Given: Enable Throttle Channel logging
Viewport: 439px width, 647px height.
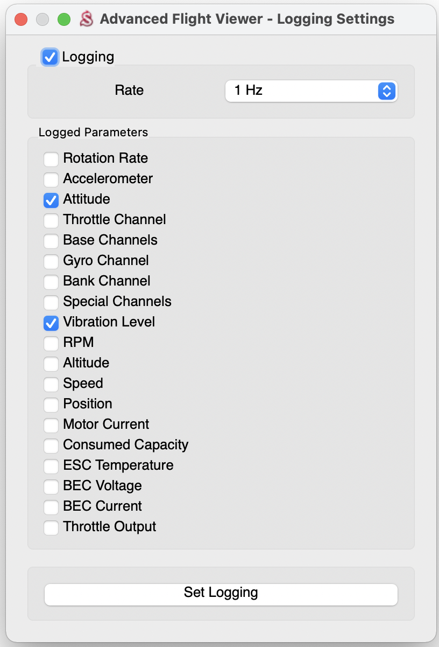Looking at the screenshot, I should [51, 220].
